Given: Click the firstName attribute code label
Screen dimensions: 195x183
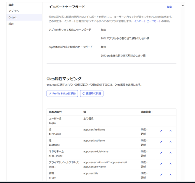Looking at the screenshot, I should [55, 134].
